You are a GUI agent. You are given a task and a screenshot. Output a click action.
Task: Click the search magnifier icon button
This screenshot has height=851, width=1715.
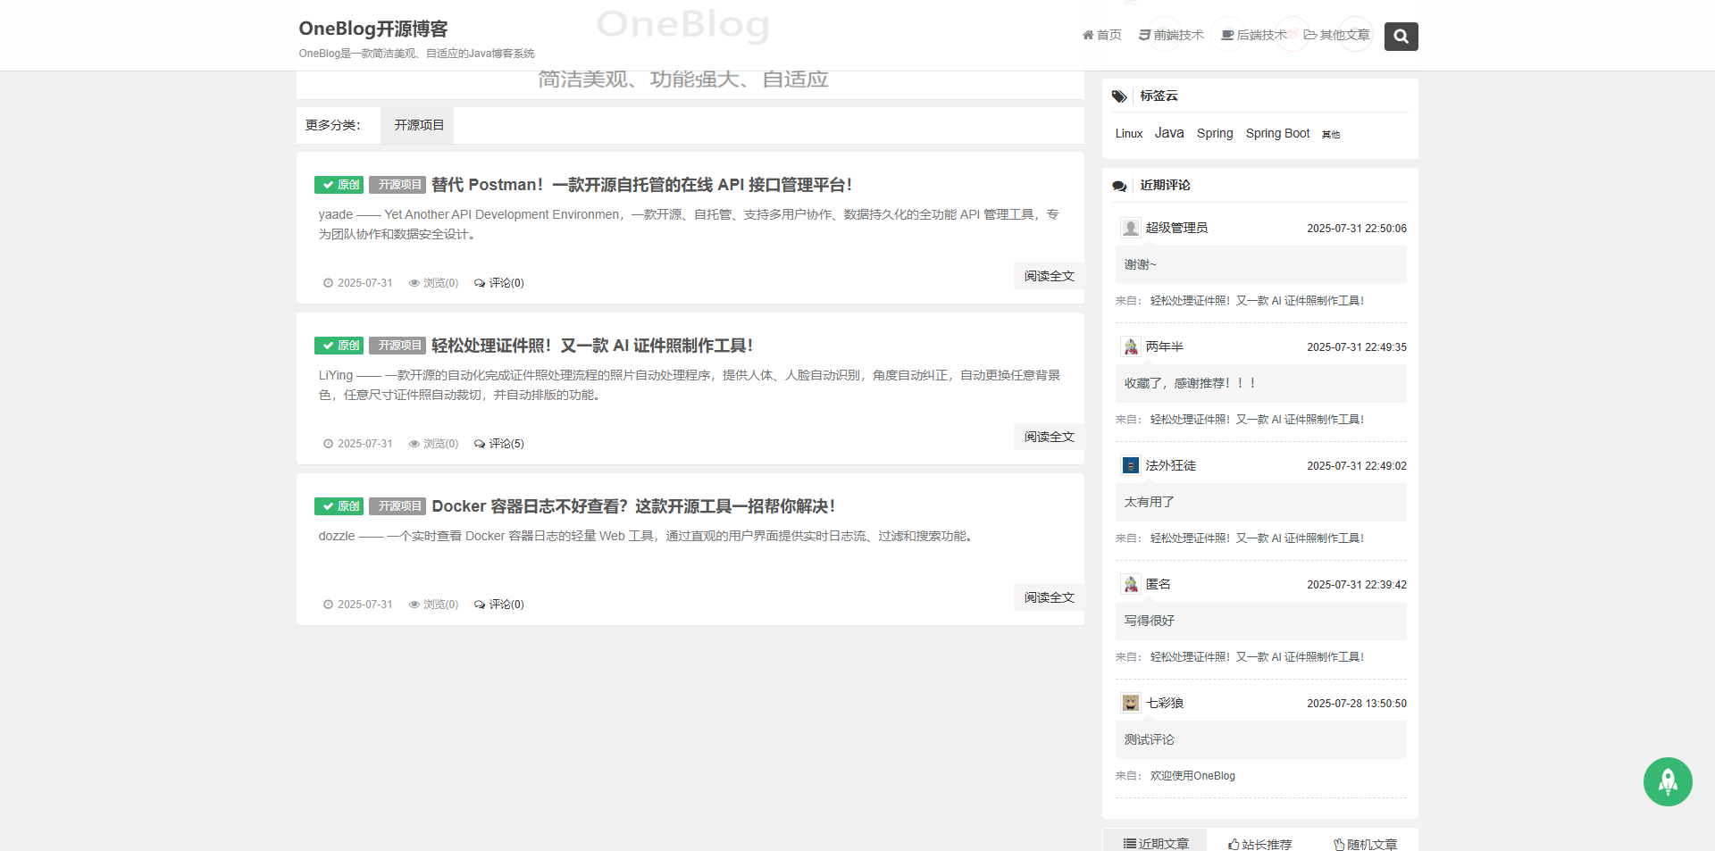pyautogui.click(x=1401, y=37)
